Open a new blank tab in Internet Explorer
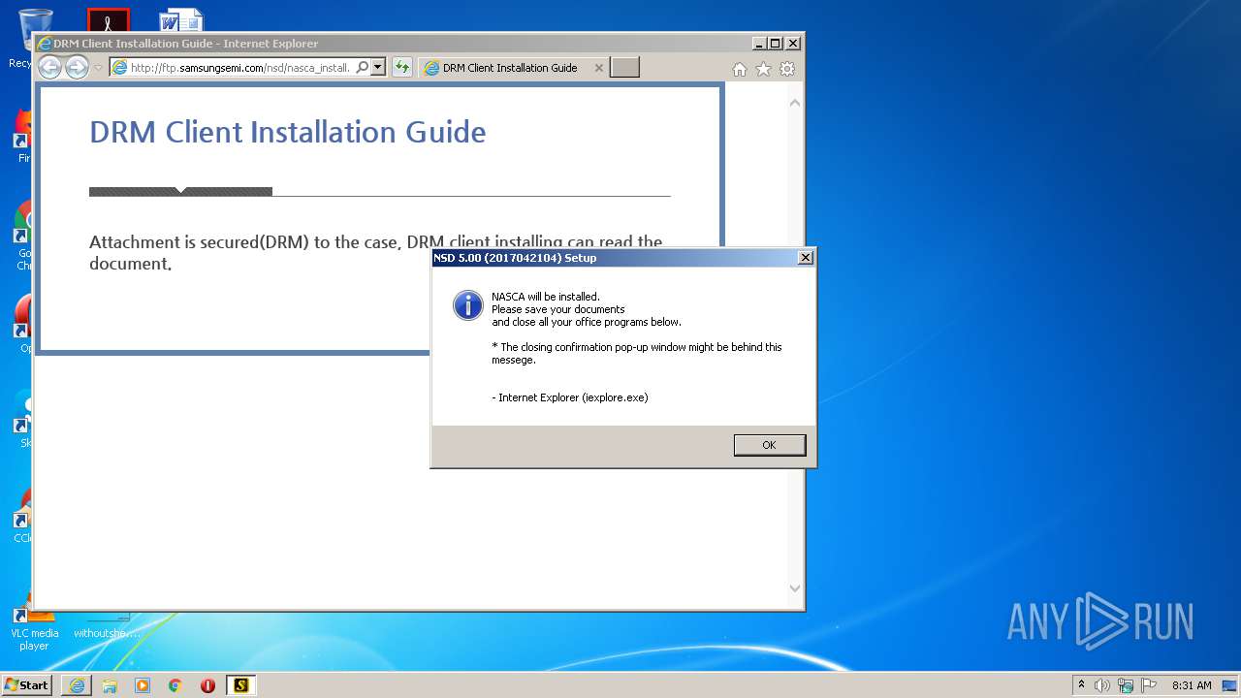 [x=625, y=68]
